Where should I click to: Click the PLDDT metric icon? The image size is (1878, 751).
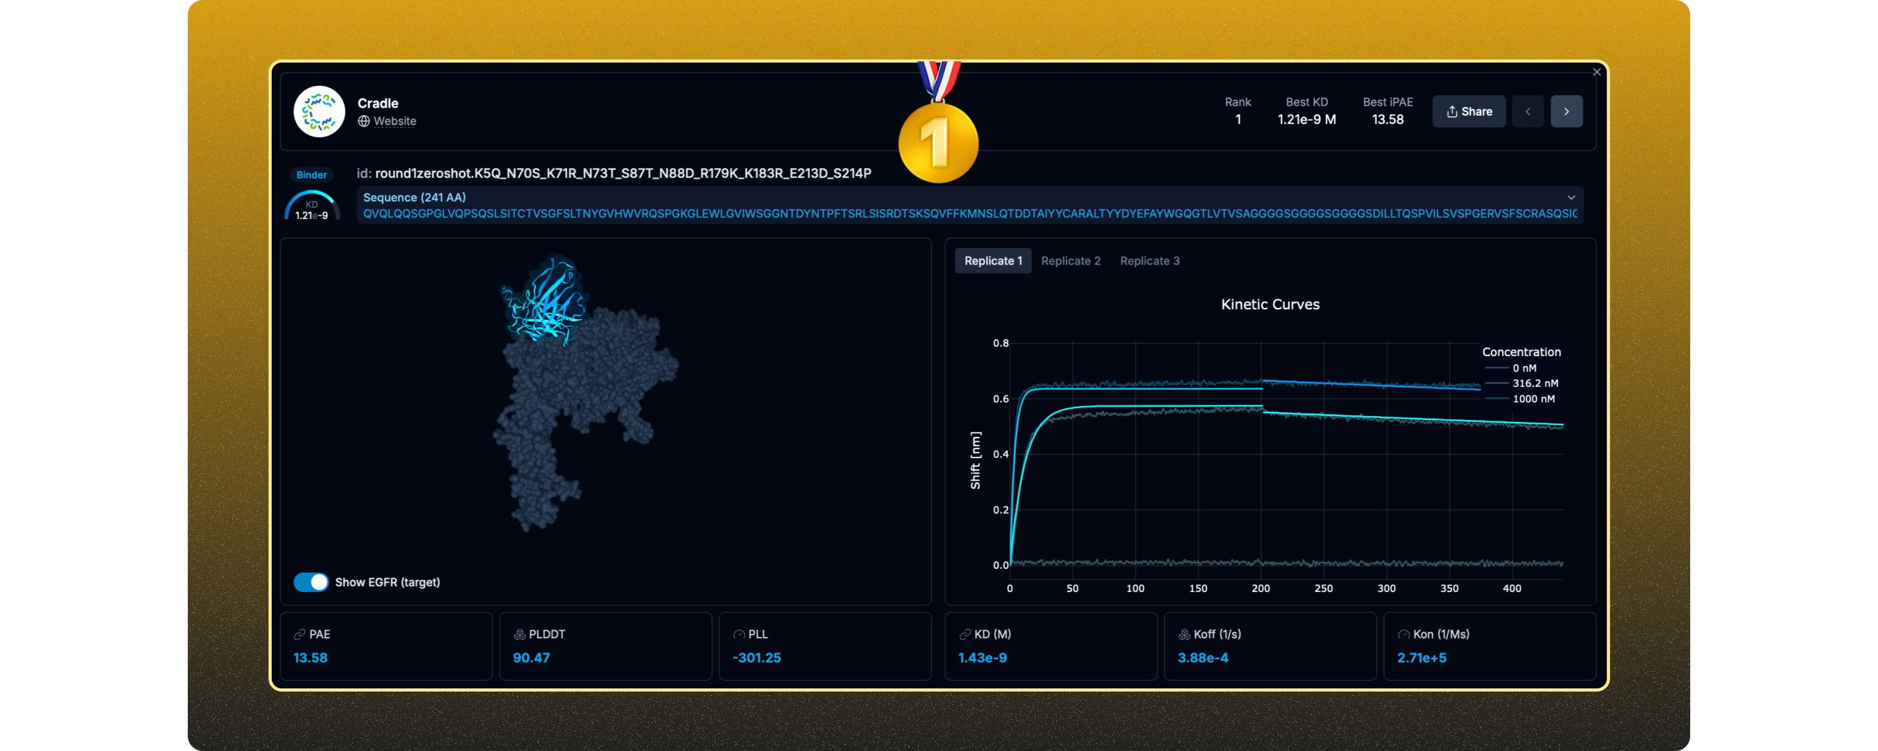click(x=519, y=635)
